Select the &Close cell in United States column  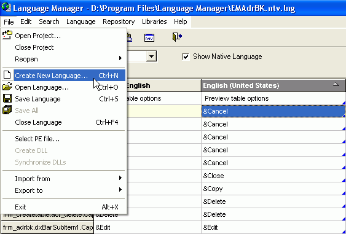click(273, 176)
